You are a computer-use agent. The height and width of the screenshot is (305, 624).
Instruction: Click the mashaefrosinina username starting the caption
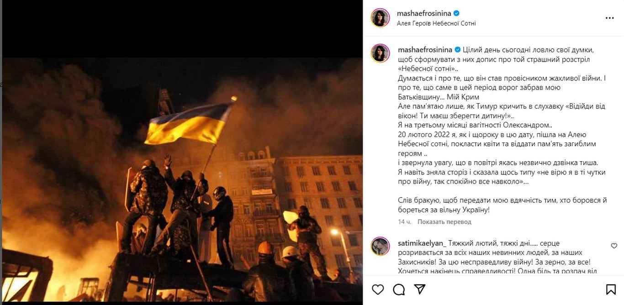424,49
